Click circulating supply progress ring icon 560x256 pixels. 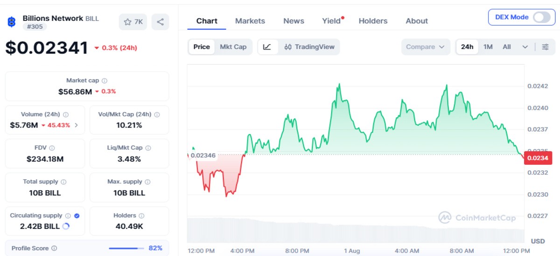click(66, 226)
